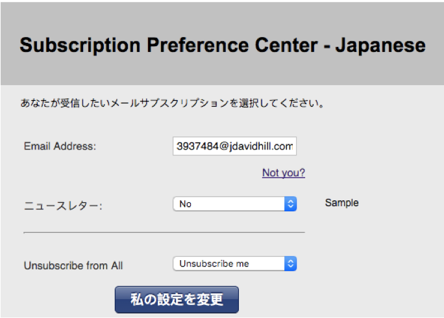Click the horizontal divider line above Unsubscribe

coord(164,232)
